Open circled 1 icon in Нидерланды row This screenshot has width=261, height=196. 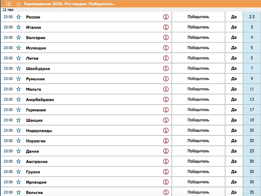[166, 130]
